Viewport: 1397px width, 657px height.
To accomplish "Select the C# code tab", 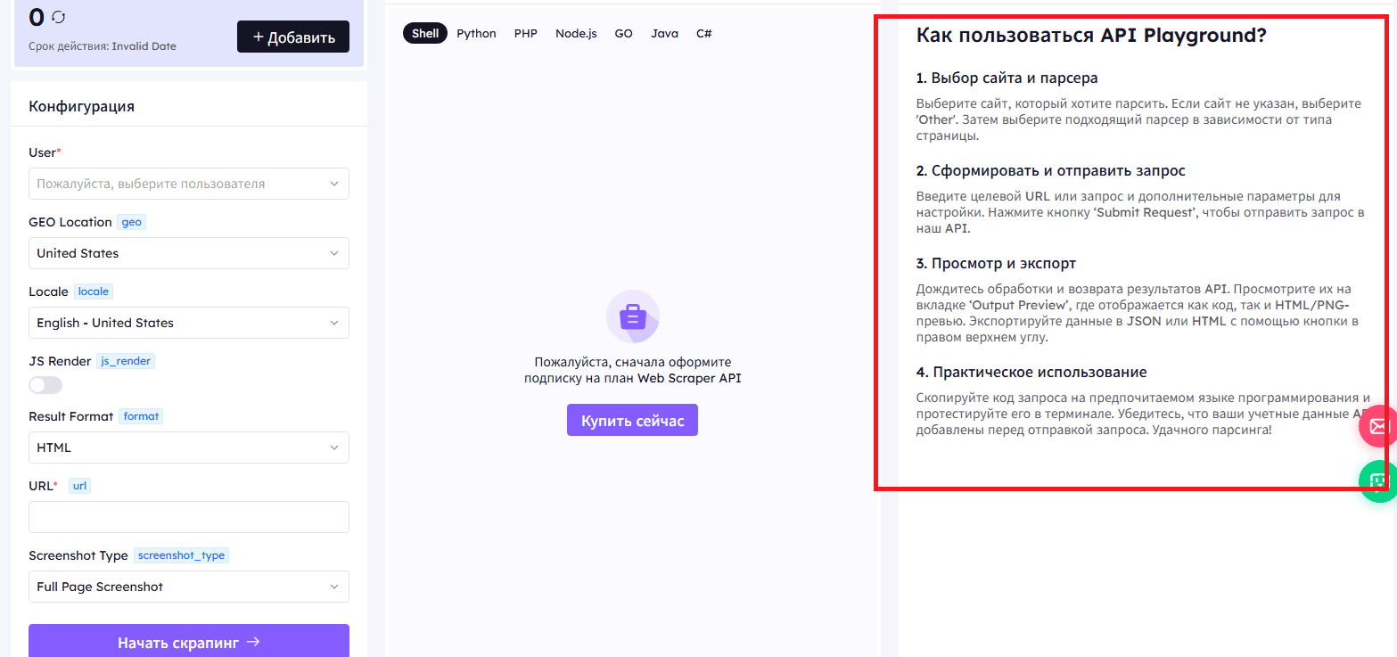I will click(x=704, y=34).
